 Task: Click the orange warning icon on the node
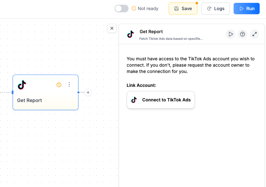pyautogui.click(x=59, y=85)
